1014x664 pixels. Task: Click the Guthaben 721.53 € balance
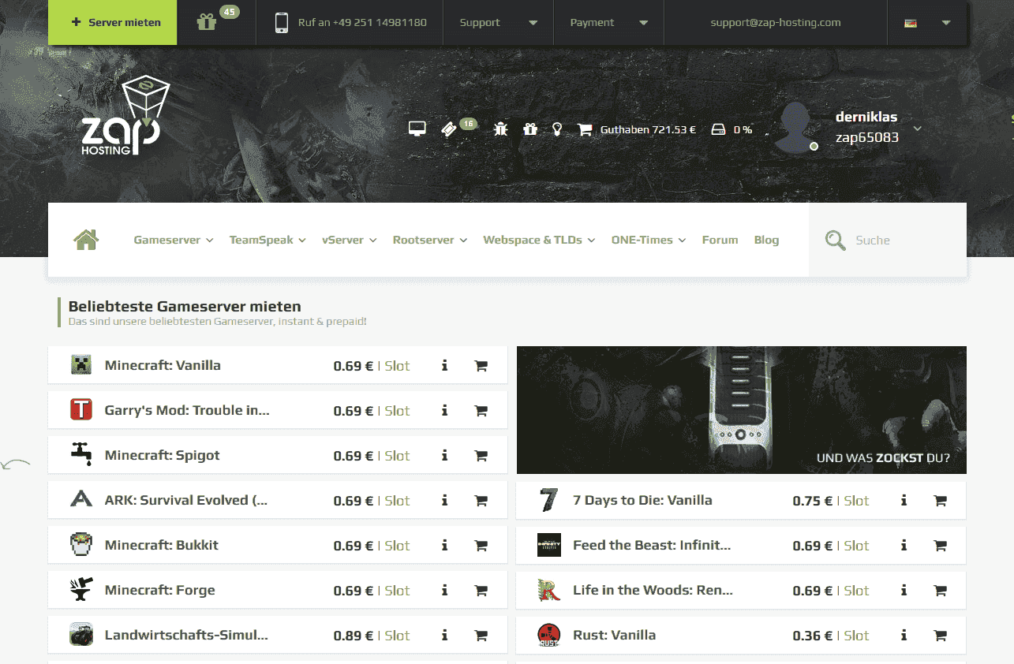click(648, 129)
